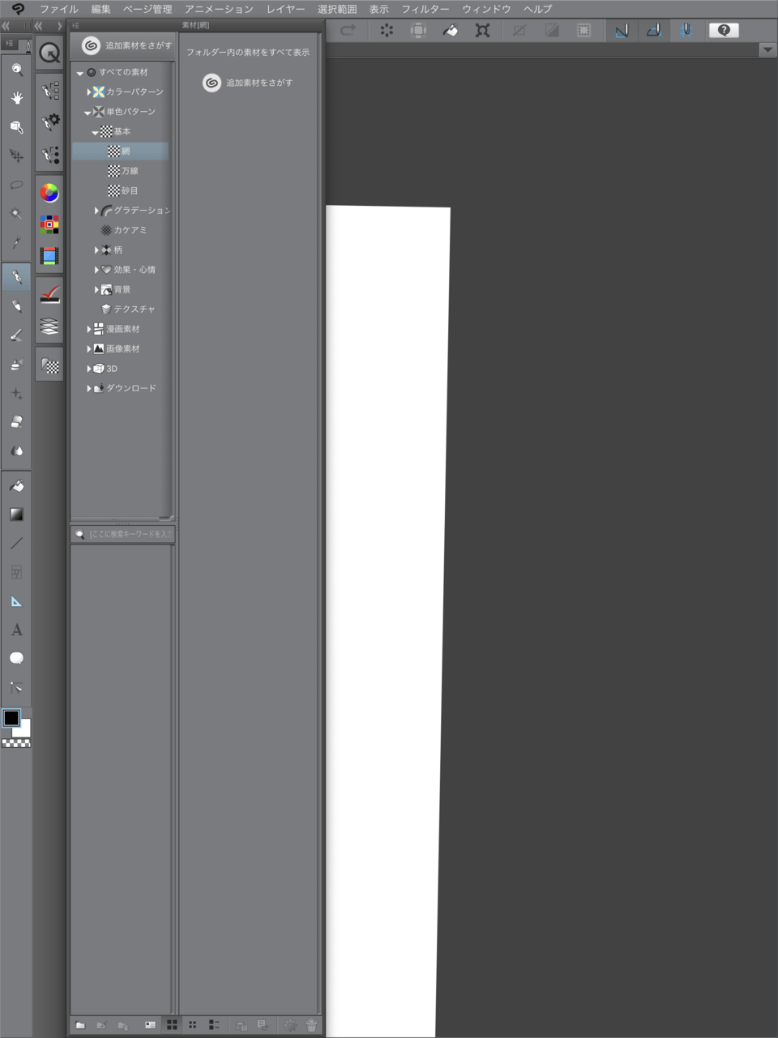Click the Redo arrow in command bar

tap(348, 31)
